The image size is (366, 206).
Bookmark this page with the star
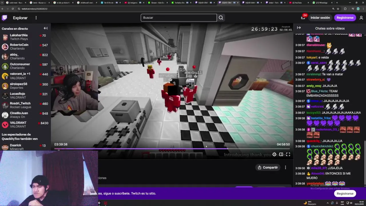338,9
